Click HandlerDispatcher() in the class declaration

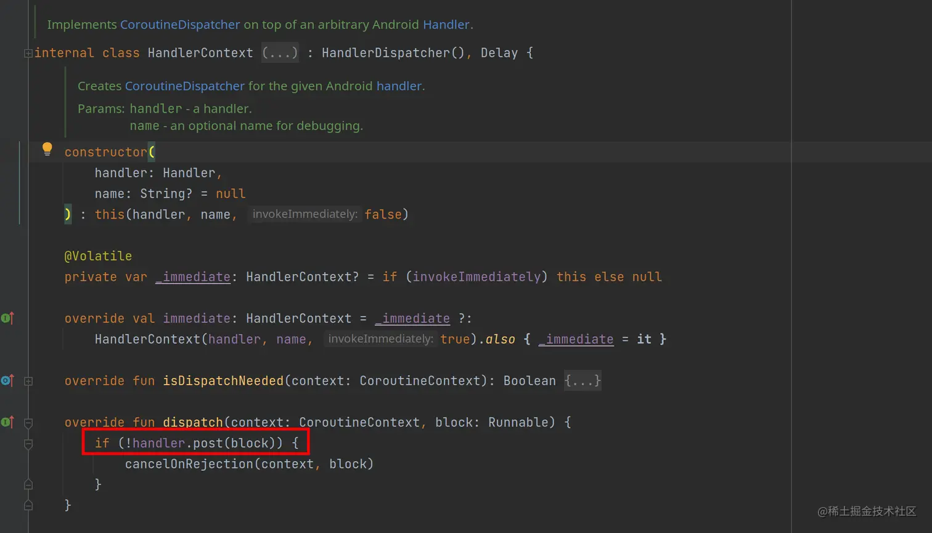point(393,53)
